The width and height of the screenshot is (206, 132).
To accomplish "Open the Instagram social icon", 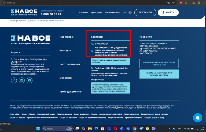I will (x=22, y=80).
